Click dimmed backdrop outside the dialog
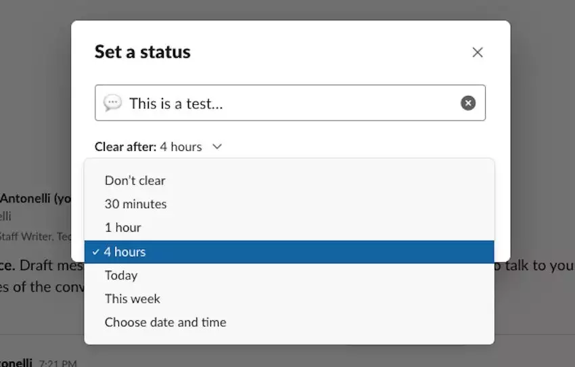 [541, 135]
